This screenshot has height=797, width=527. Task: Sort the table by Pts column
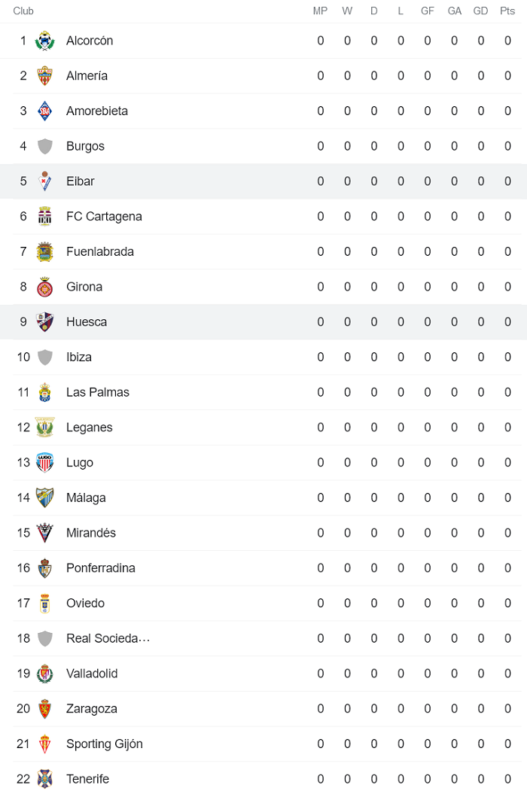tap(507, 11)
